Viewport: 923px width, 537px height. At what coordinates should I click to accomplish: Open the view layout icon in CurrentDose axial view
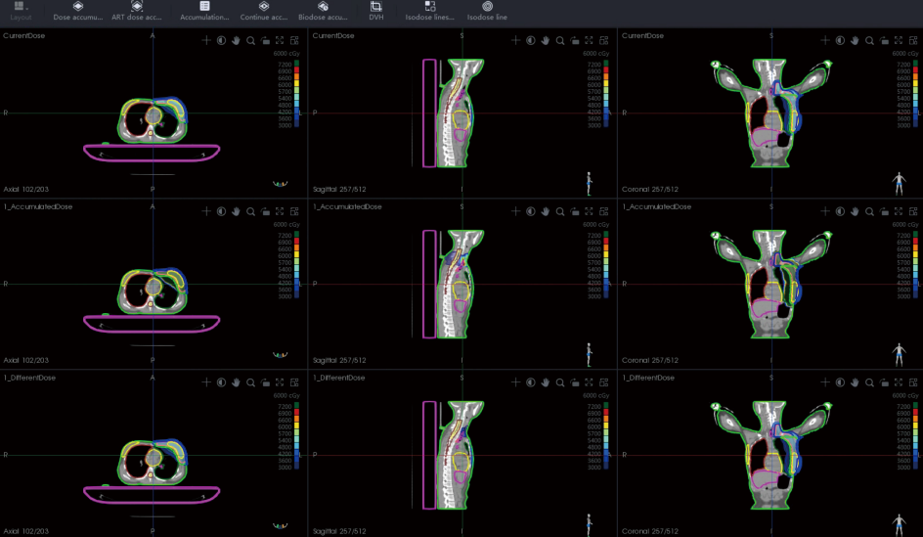click(294, 40)
